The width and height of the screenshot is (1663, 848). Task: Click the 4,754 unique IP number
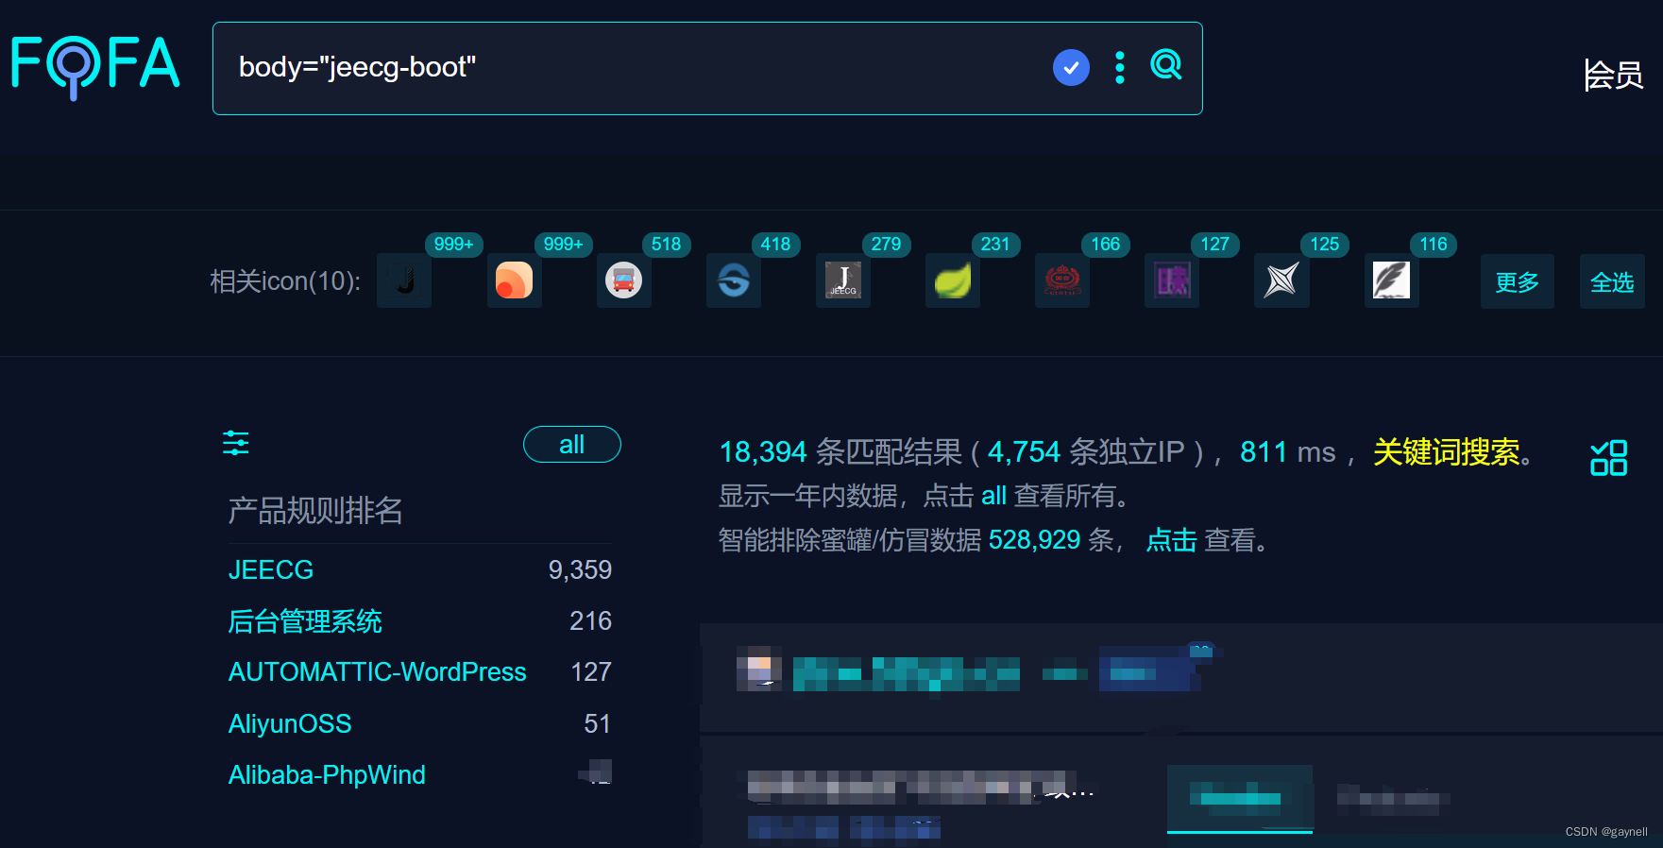(x=1024, y=451)
